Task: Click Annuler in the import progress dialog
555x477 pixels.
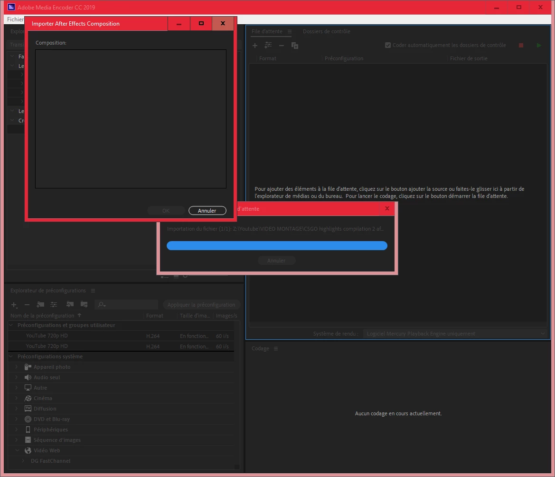Action: (276, 261)
